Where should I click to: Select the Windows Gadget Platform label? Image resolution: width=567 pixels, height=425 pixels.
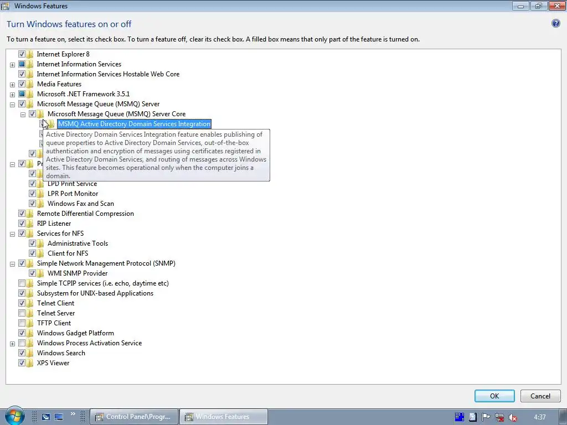point(75,333)
